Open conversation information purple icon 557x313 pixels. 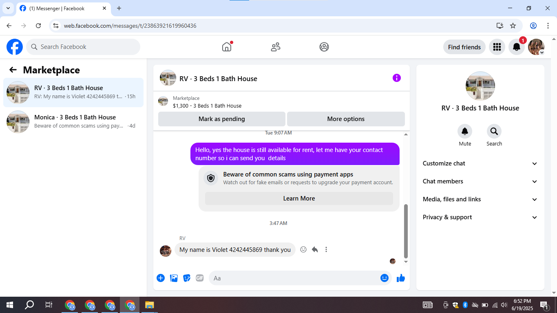[x=397, y=78]
